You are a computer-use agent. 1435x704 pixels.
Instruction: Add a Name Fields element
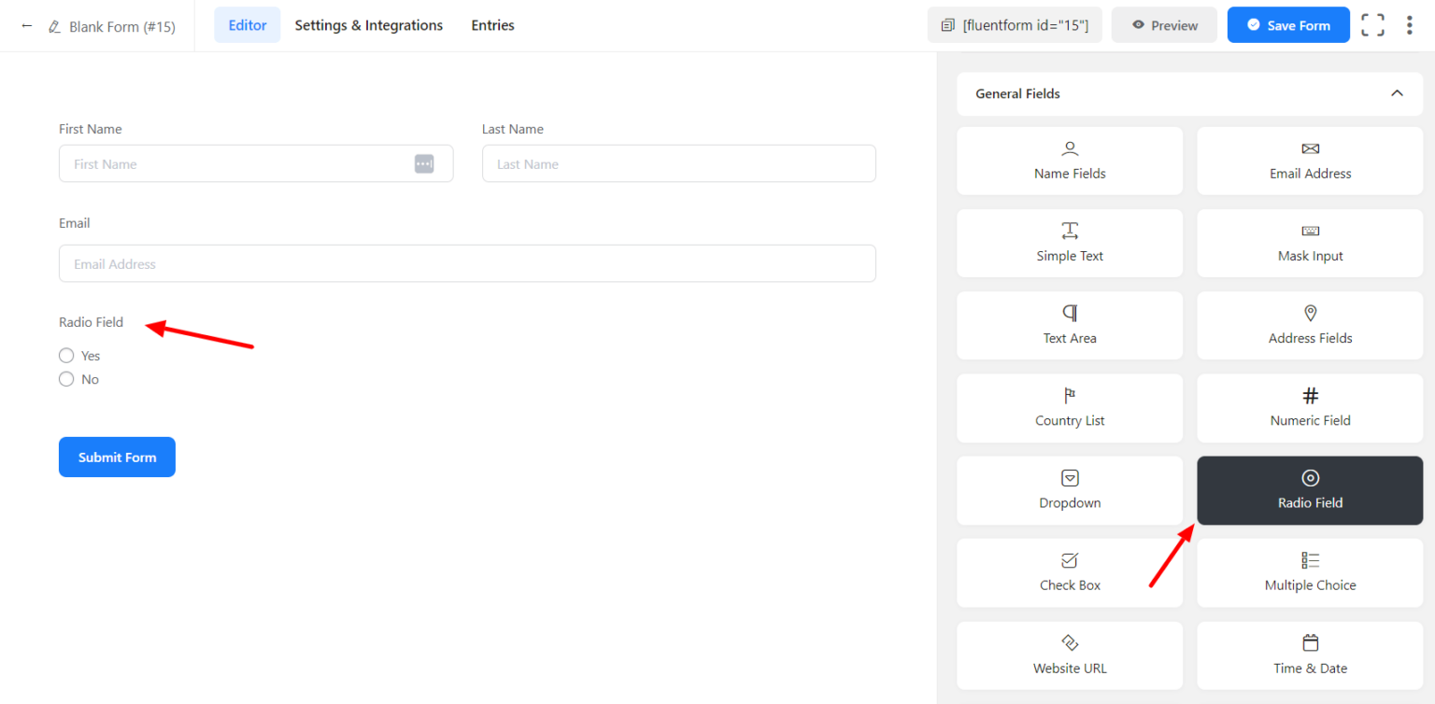pos(1069,161)
